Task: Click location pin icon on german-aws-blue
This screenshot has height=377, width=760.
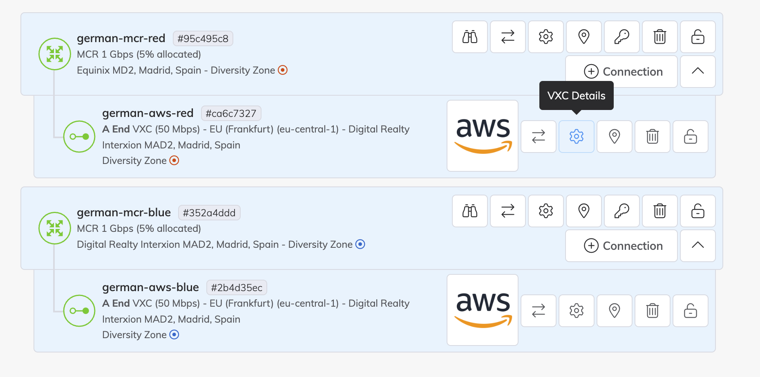Action: click(x=615, y=311)
